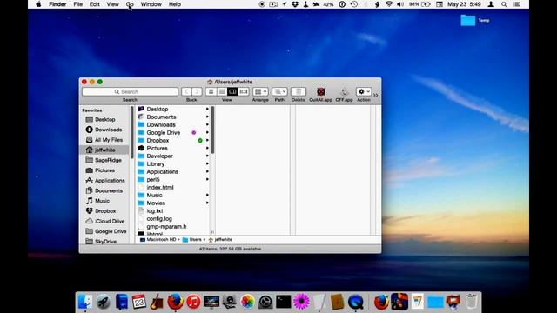557x313 pixels.
Task: Open the Window menu
Action: pos(151,4)
